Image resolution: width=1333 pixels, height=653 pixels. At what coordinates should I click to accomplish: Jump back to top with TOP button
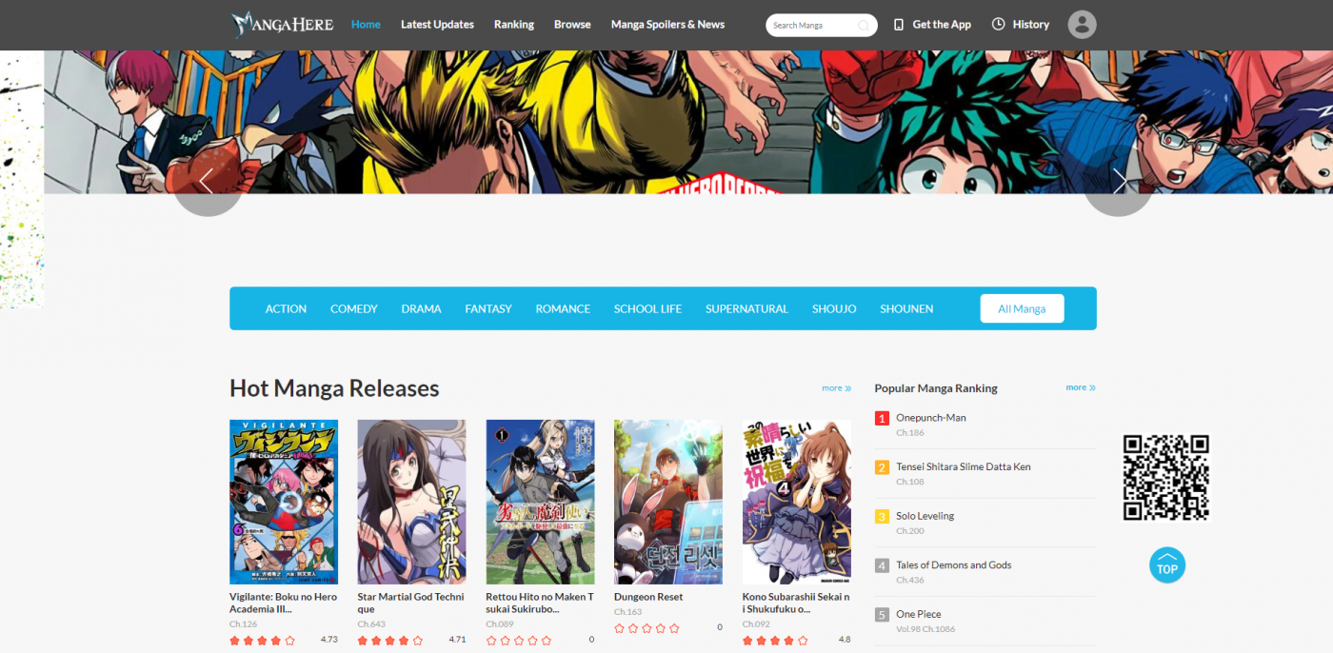click(x=1167, y=565)
